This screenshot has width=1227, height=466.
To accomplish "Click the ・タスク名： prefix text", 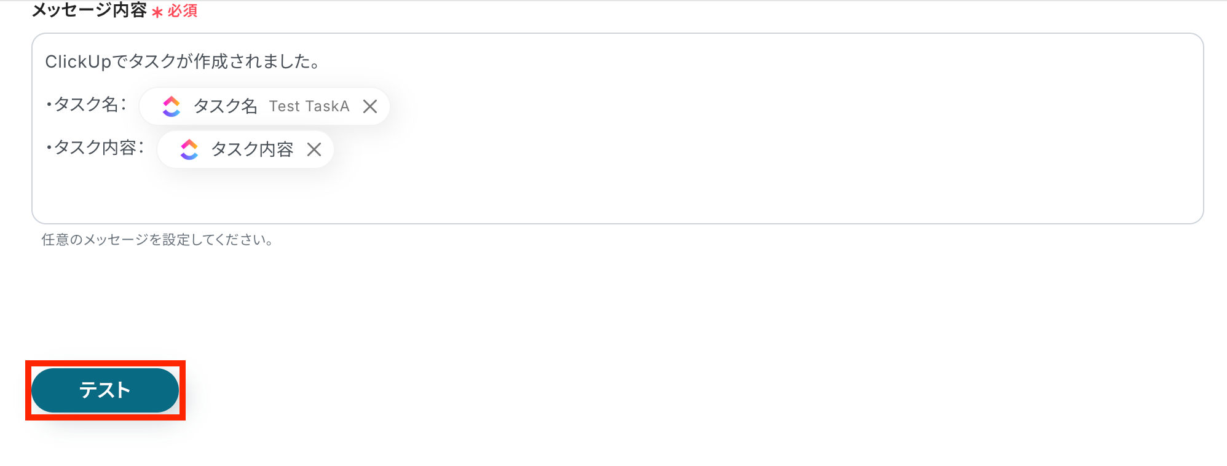I will [x=86, y=105].
